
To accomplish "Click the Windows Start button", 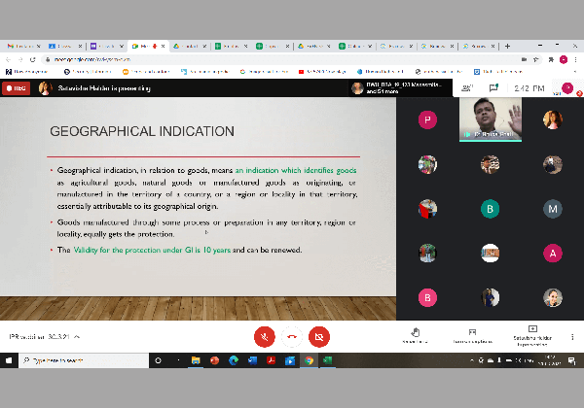I will pyautogui.click(x=10, y=360).
